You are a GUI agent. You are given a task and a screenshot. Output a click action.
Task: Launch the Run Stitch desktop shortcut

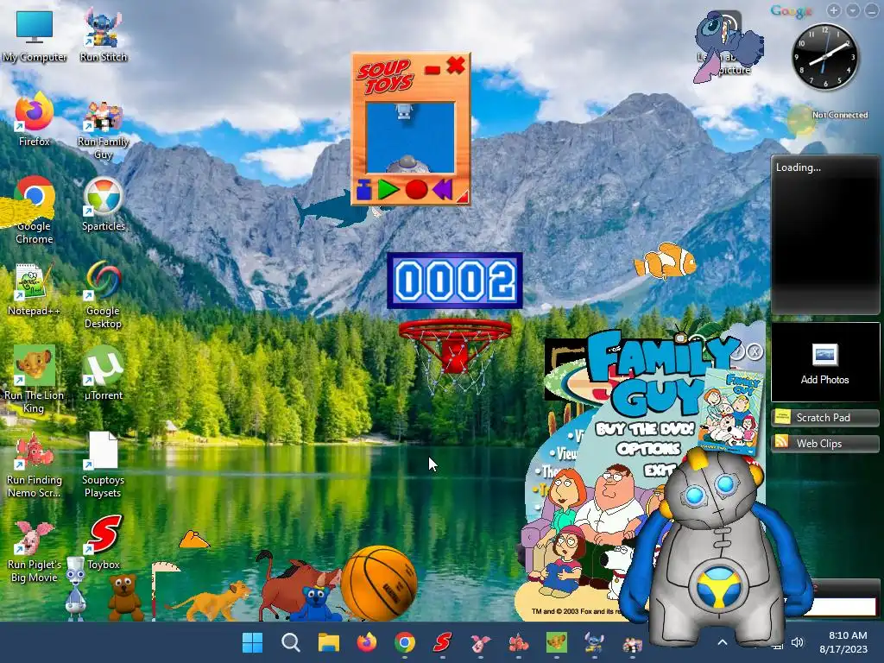[104, 35]
